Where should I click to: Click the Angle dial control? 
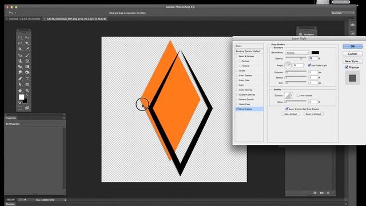288,65
